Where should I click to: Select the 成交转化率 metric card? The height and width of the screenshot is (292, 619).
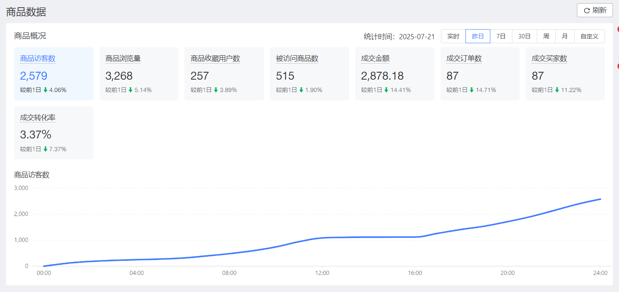(x=54, y=133)
